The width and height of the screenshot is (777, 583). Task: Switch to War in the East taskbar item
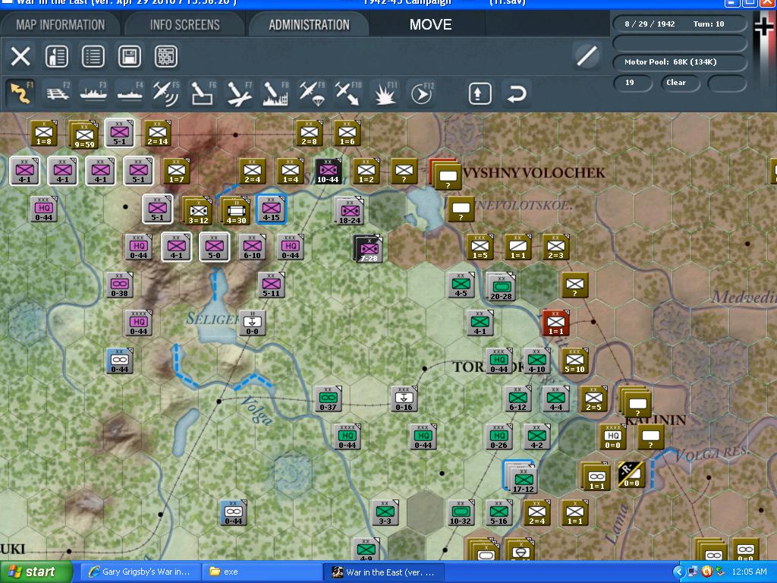(384, 572)
